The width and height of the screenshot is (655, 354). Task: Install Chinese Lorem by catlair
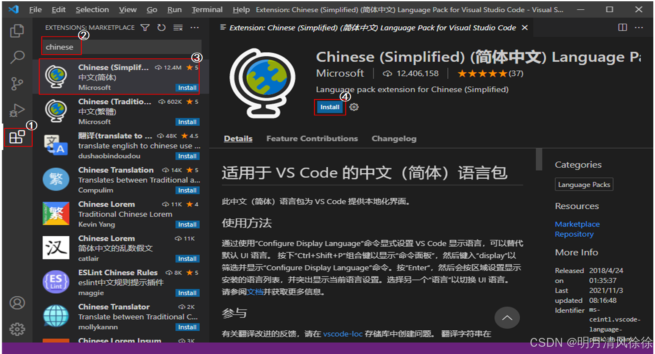click(x=187, y=259)
